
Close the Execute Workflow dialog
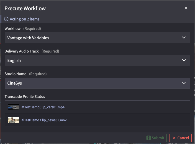pos(186,8)
